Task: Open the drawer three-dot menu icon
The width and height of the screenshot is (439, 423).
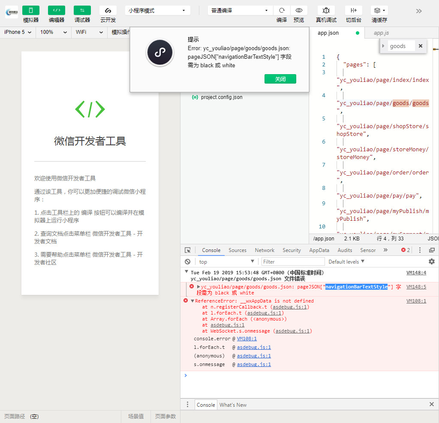Action: click(188, 405)
